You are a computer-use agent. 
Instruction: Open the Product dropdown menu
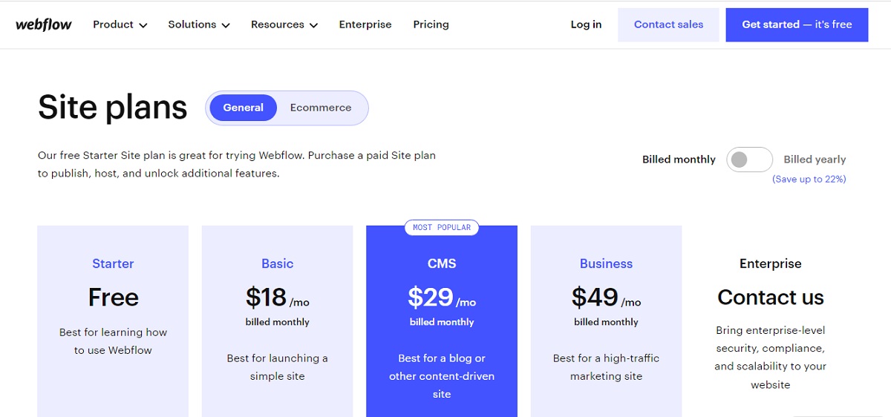120,24
